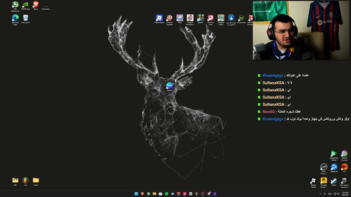351x197 pixels.
Task: Open the Epic Games Launcher shortcut
Action: (344, 183)
